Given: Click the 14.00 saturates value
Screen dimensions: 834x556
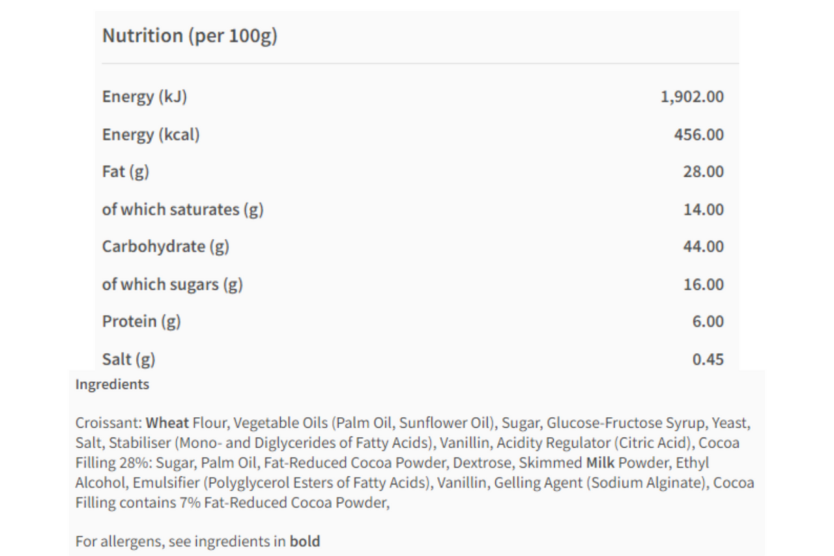Looking at the screenshot, I should [x=704, y=210].
